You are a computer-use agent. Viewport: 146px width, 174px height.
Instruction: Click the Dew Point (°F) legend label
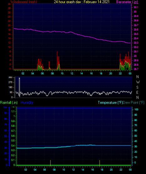pyautogui.click(x=133, y=103)
